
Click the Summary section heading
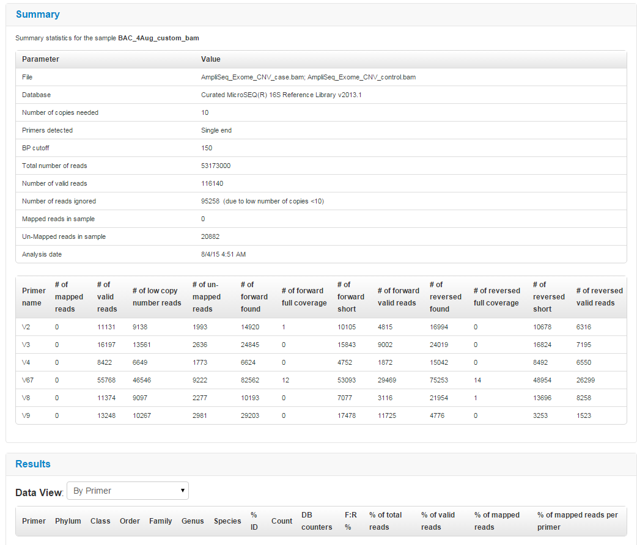(x=37, y=14)
